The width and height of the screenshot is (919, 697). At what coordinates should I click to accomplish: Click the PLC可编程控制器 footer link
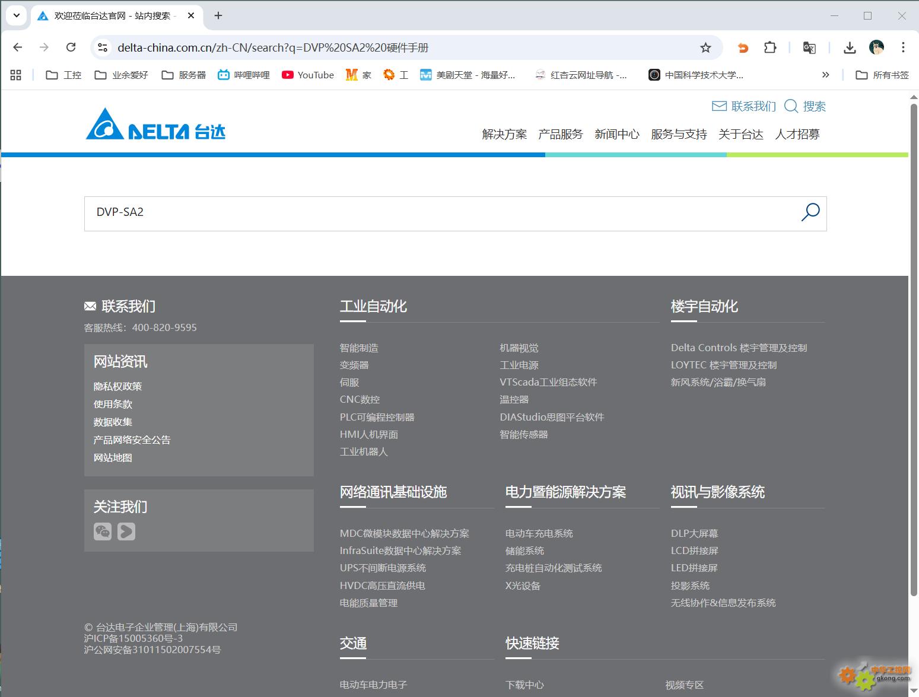point(377,417)
